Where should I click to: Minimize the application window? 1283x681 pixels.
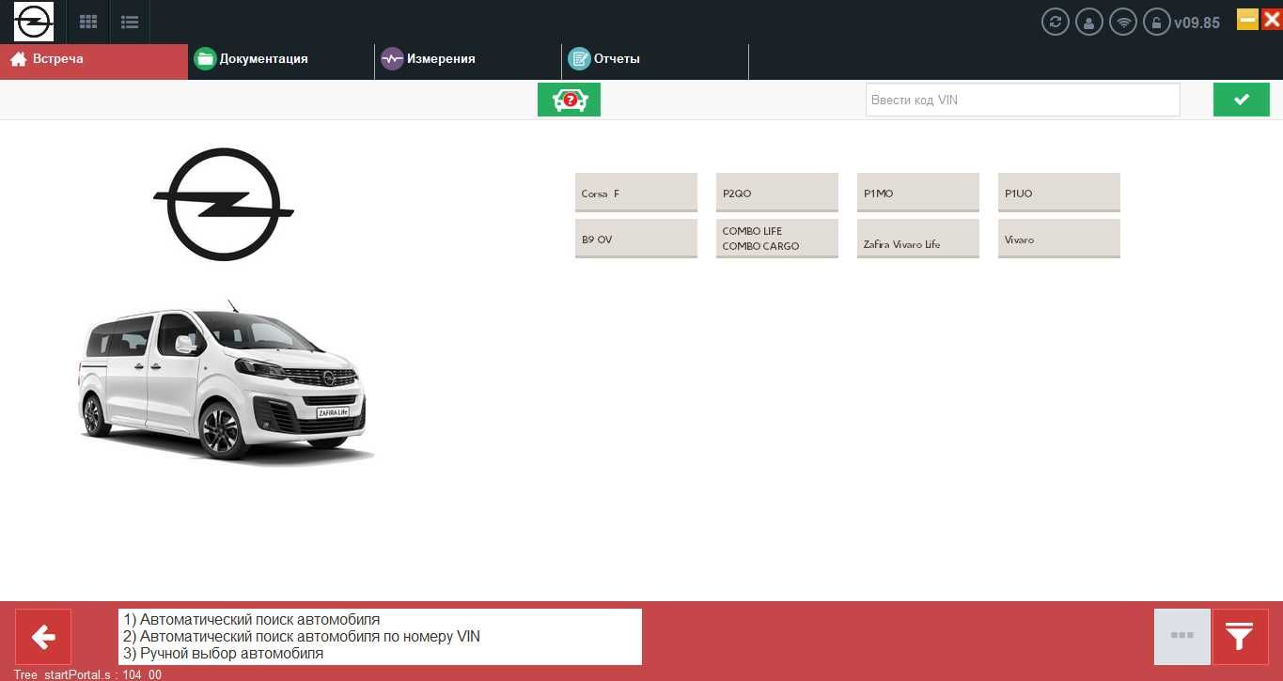tap(1247, 19)
